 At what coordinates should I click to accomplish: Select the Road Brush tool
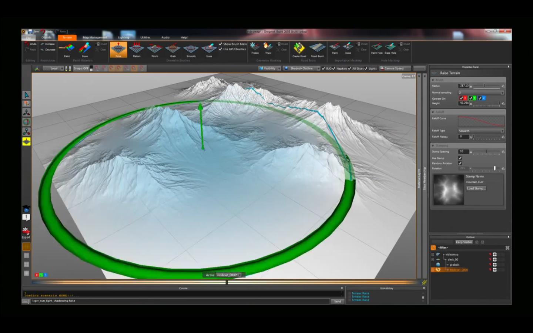click(317, 49)
